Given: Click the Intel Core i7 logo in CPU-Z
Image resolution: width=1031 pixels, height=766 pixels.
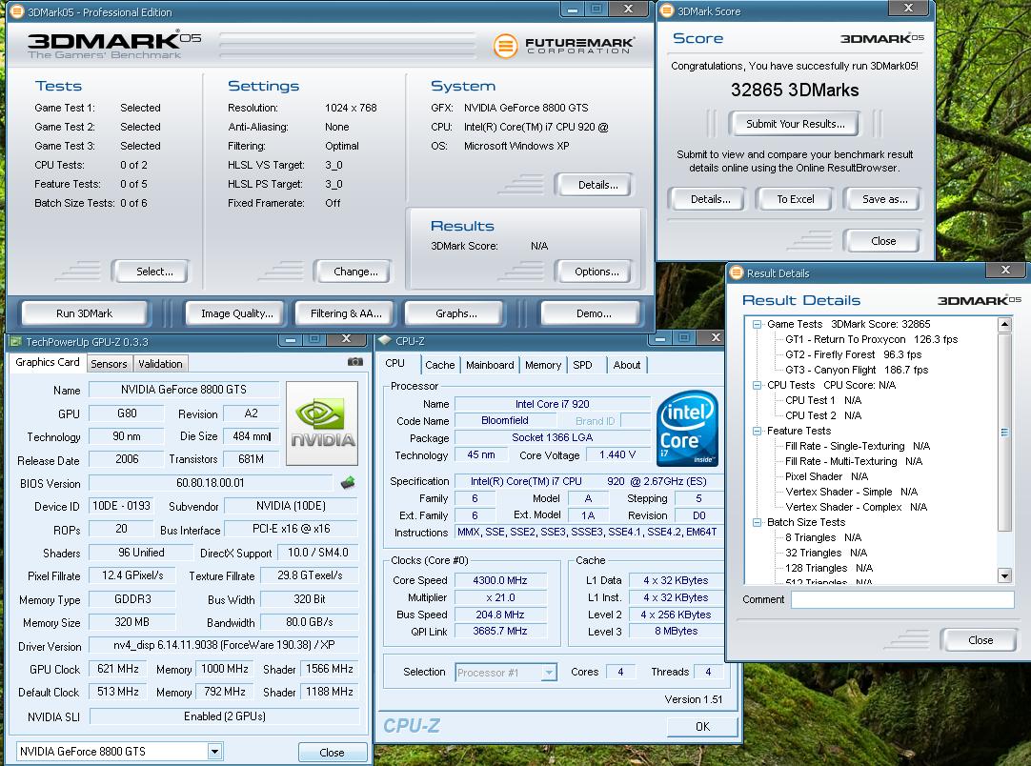Looking at the screenshot, I should point(687,428).
